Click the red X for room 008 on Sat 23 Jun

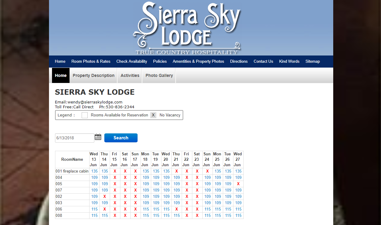tap(197, 216)
